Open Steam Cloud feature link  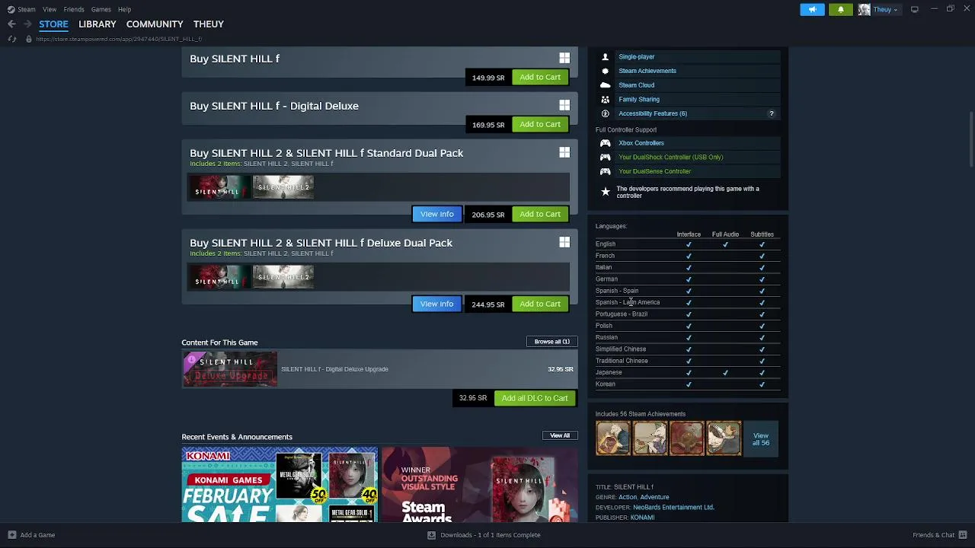[636, 85]
